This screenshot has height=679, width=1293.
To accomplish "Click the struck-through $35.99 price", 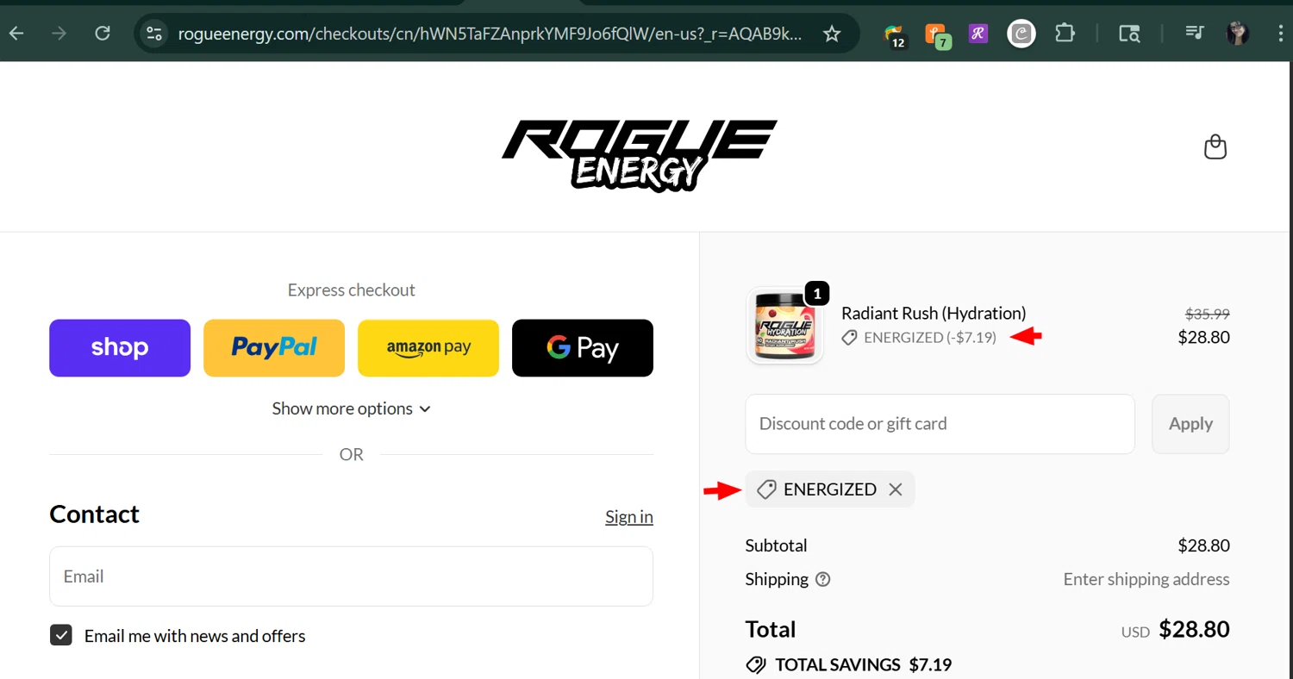I will coord(1208,315).
